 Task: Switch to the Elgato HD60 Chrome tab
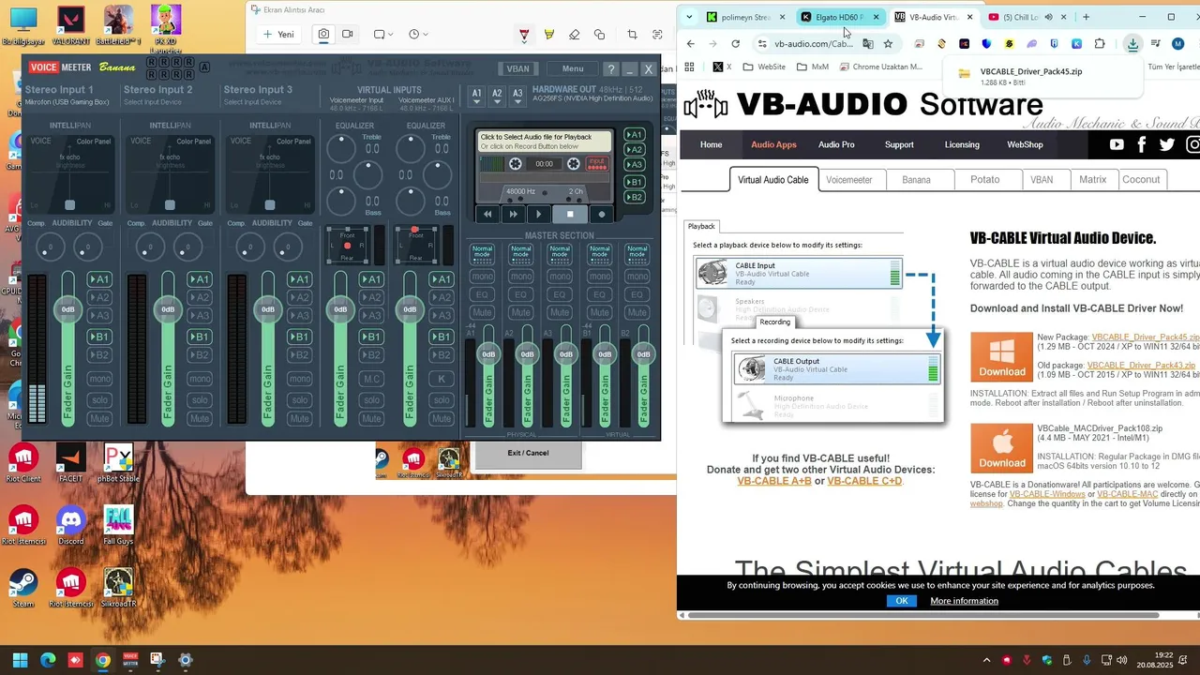(841, 17)
